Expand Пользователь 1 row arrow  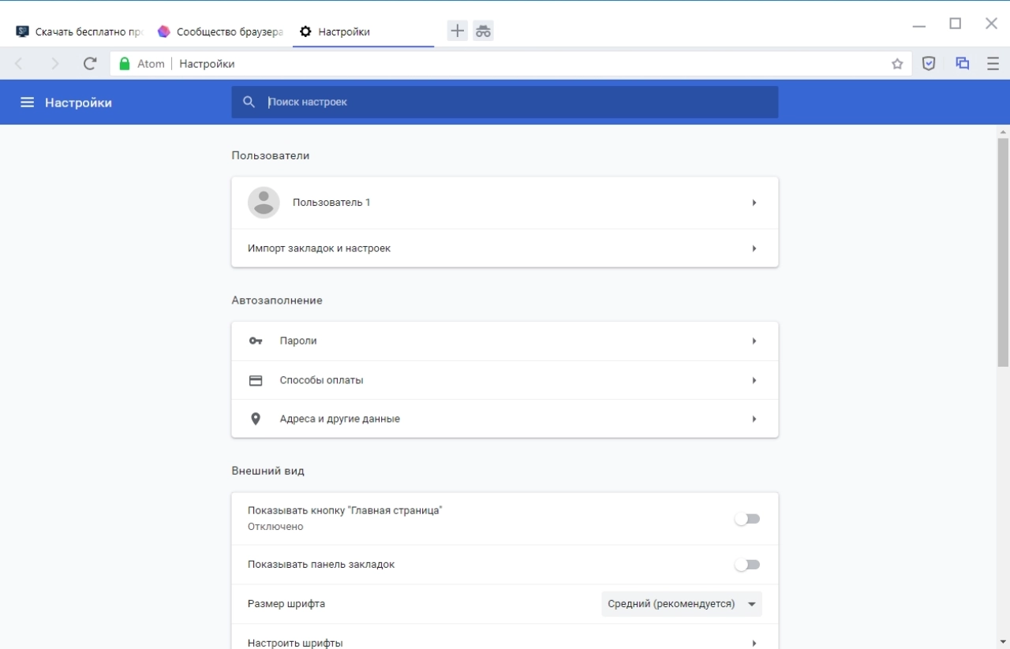tap(754, 203)
